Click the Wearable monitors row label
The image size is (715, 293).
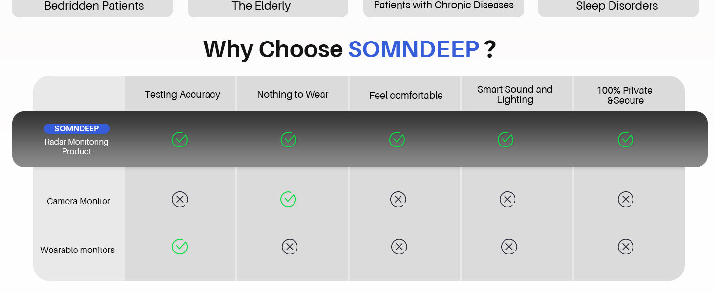[x=78, y=250]
